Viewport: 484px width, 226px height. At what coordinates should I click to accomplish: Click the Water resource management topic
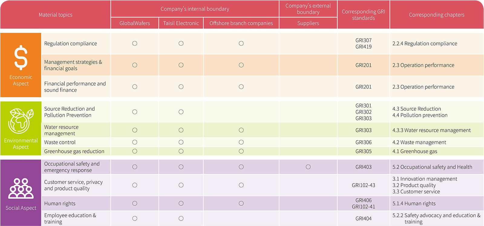61,130
